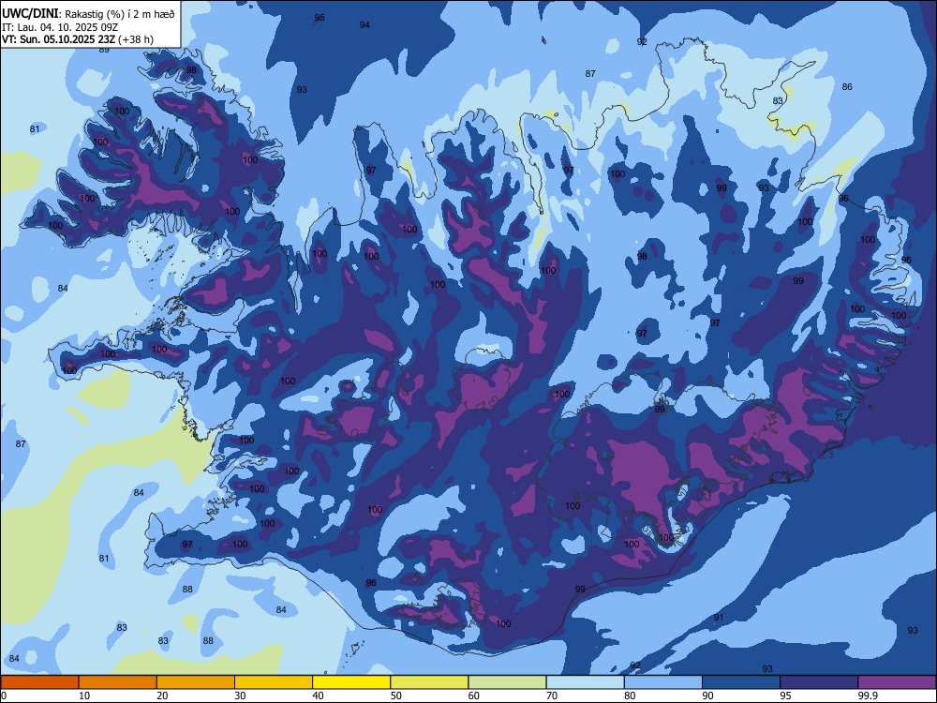Screen dimensions: 937x703
Task: Click the legend tick label 90
Action: pyautogui.click(x=708, y=696)
